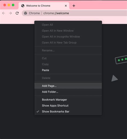Choose Add Page... menu entry

tap(68, 86)
